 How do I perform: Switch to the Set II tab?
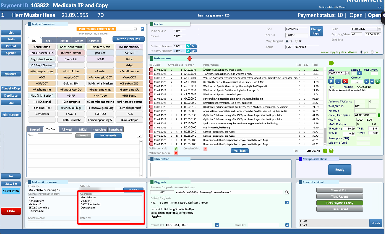[x=49, y=41]
